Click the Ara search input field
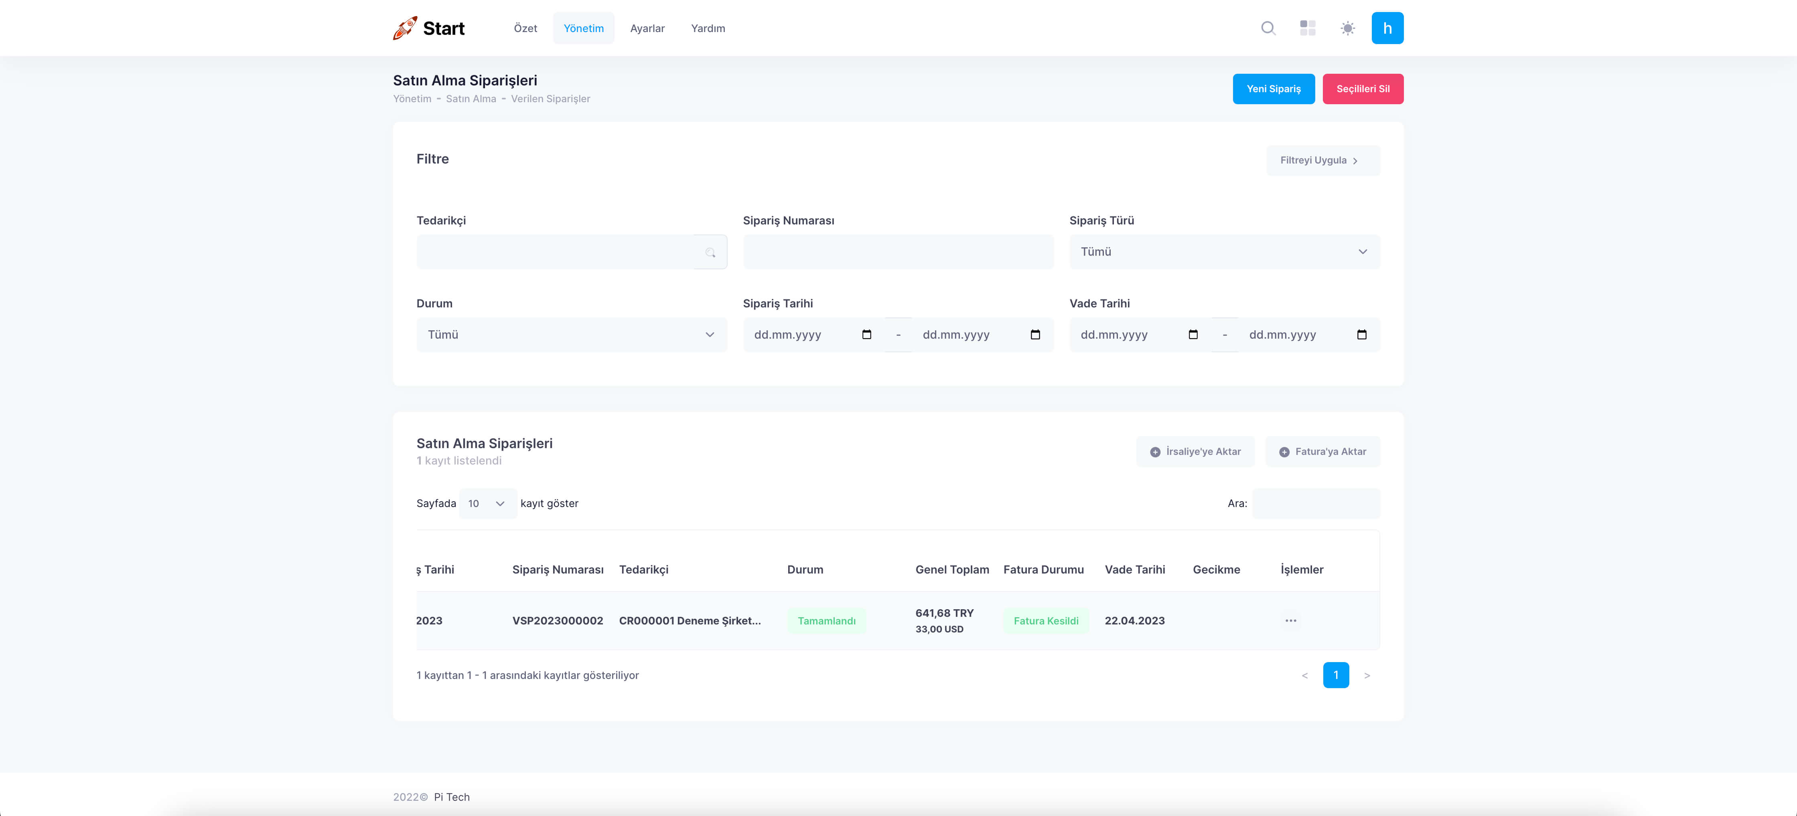Screen dimensions: 1797x816 (x=1316, y=503)
